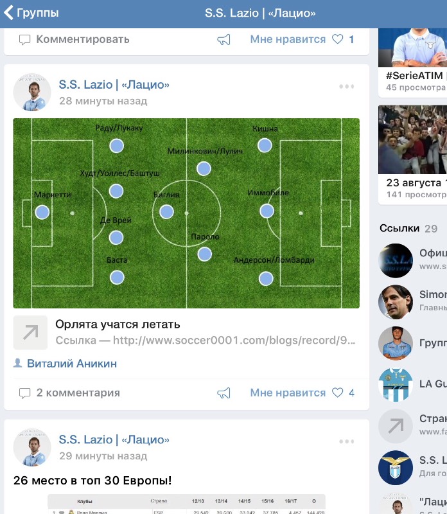
Task: Open the Simone link with coach photo
Action: click(x=396, y=302)
